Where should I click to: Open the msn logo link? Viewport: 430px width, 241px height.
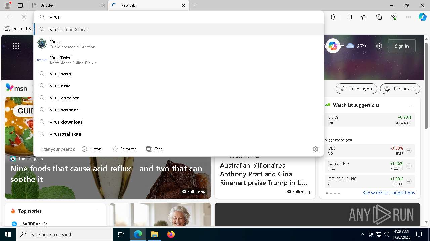16,88
